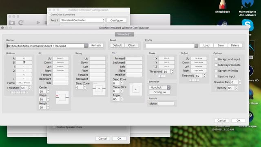Image resolution: width=261 pixels, height=147 pixels.
Task: Enable the Background Input checkbox
Action: (216, 59)
